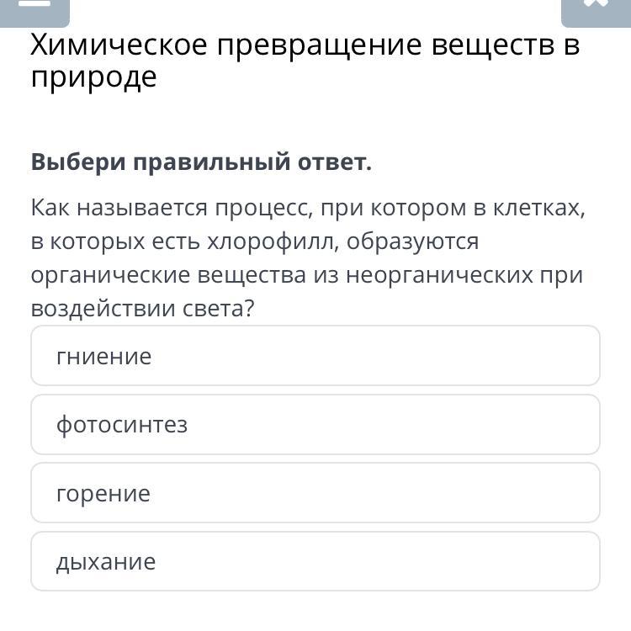The image size is (631, 631).
Task: Select the answer "фотосинтез"
Action: pyautogui.click(x=315, y=425)
